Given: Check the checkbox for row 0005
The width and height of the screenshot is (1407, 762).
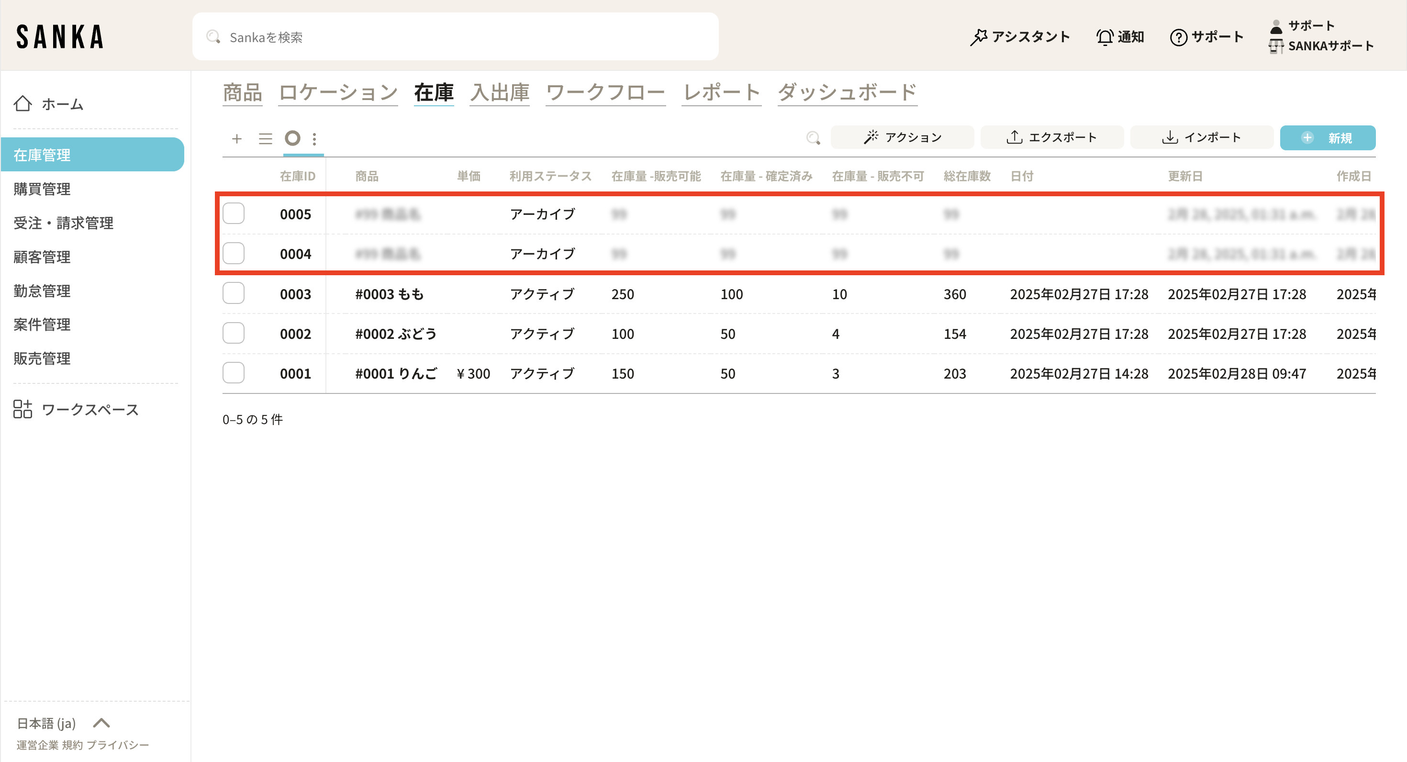Looking at the screenshot, I should (233, 213).
